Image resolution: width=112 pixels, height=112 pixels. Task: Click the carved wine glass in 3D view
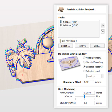pos(48,46)
